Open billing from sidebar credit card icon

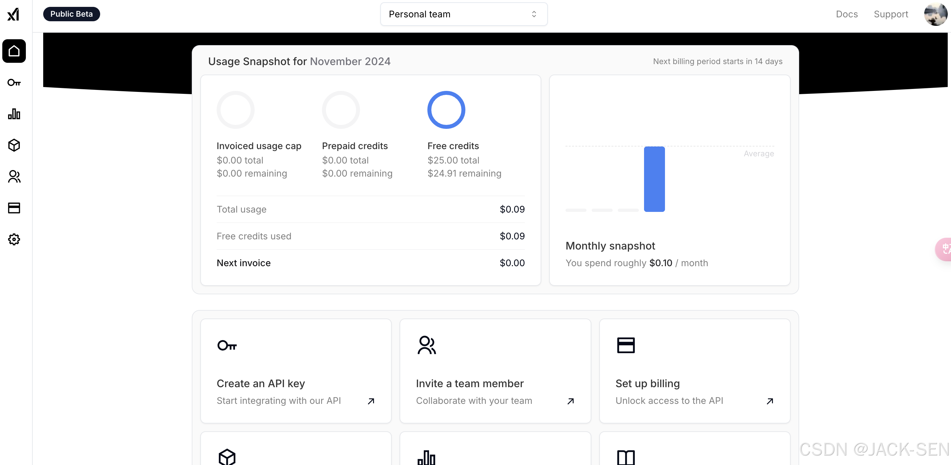(x=14, y=208)
